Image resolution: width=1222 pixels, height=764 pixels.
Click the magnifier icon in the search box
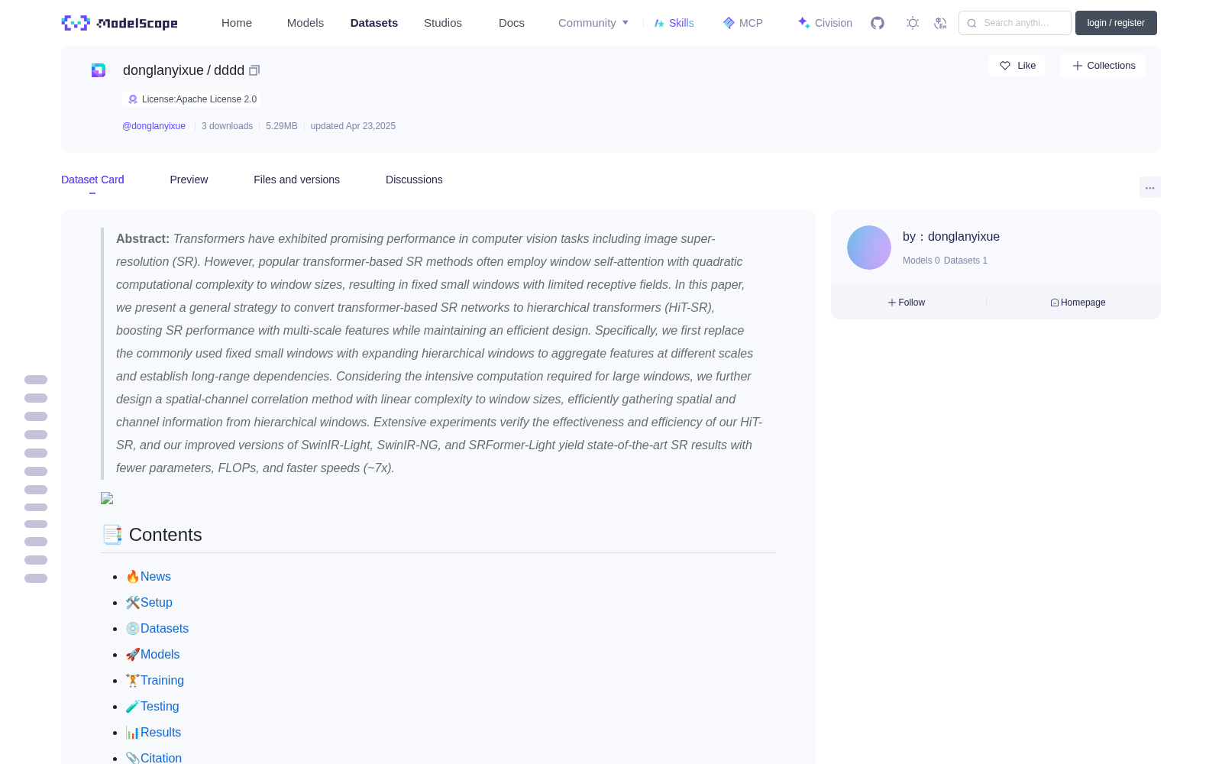point(971,23)
